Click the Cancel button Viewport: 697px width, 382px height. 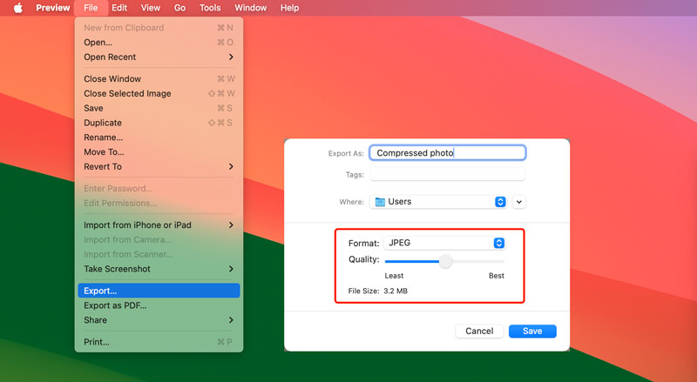point(479,332)
